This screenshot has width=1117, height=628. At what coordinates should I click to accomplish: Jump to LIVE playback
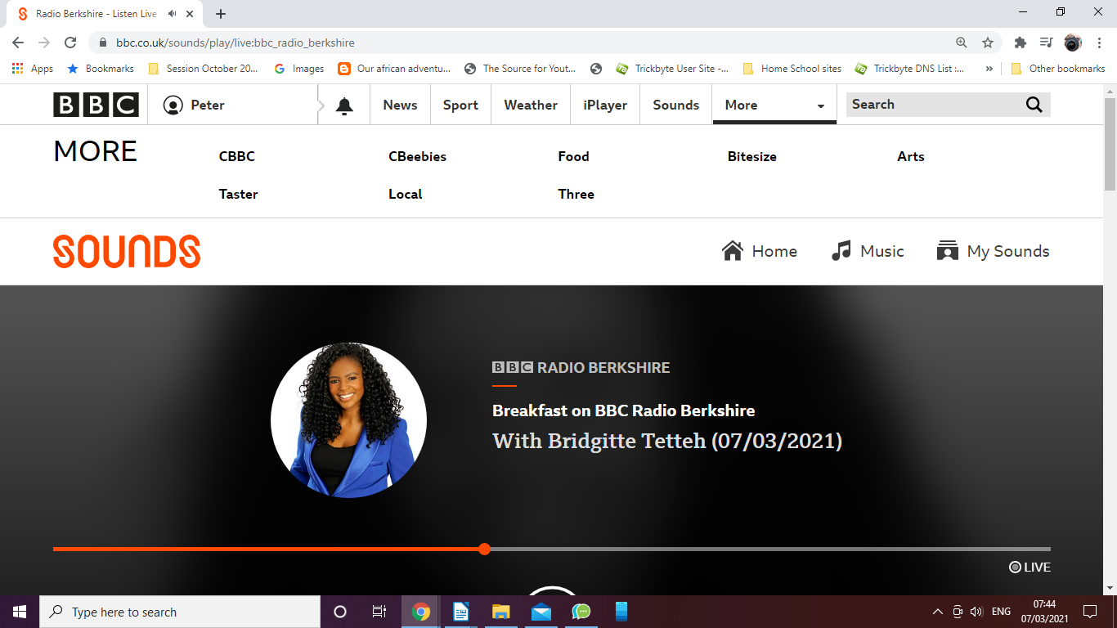click(1030, 567)
